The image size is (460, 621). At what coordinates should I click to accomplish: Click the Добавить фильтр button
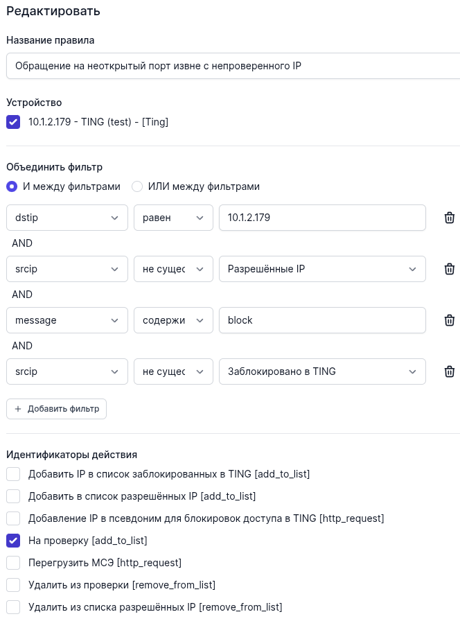tap(57, 409)
